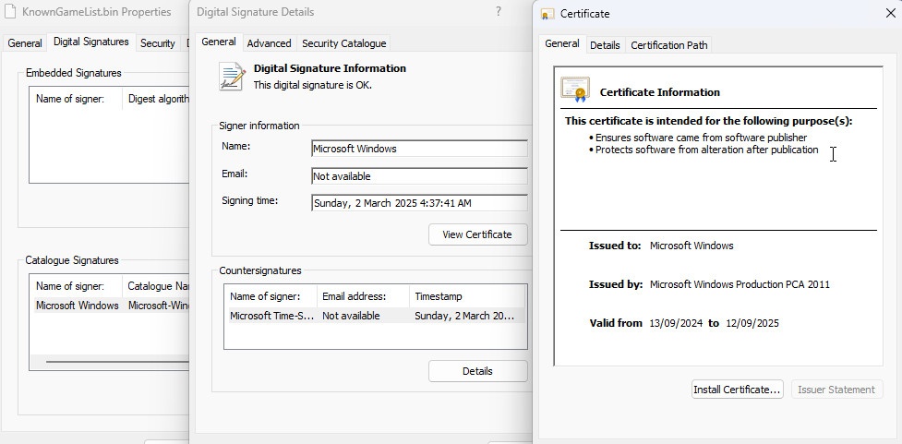This screenshot has width=902, height=444.
Task: Click the KnownGameList.bin file icon in title bar
Action: click(10, 11)
